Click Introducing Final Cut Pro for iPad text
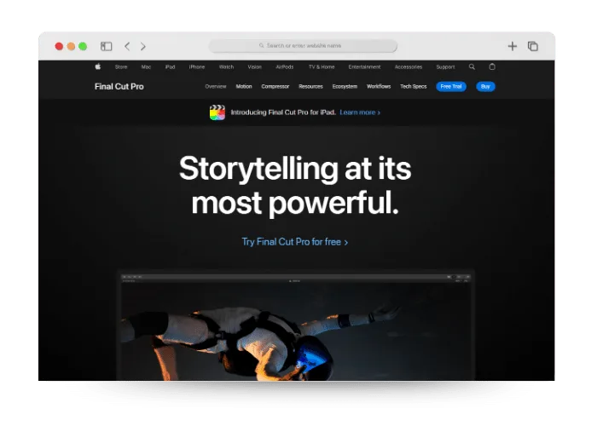The image size is (597, 426). pyautogui.click(x=283, y=112)
